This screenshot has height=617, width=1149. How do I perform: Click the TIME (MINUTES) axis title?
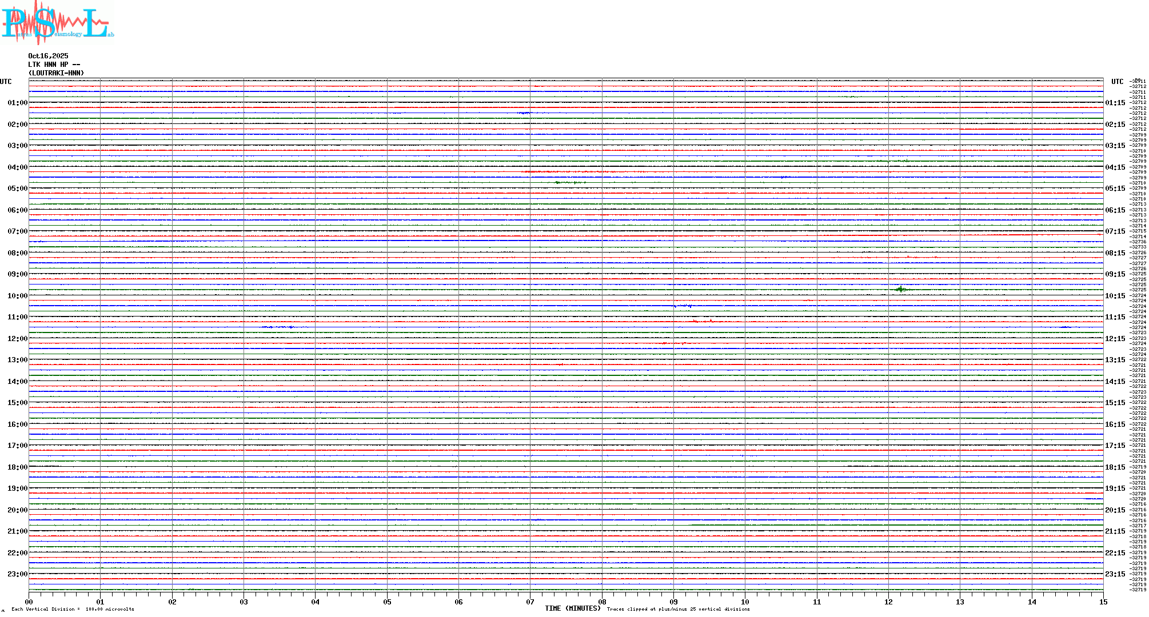tap(572, 608)
